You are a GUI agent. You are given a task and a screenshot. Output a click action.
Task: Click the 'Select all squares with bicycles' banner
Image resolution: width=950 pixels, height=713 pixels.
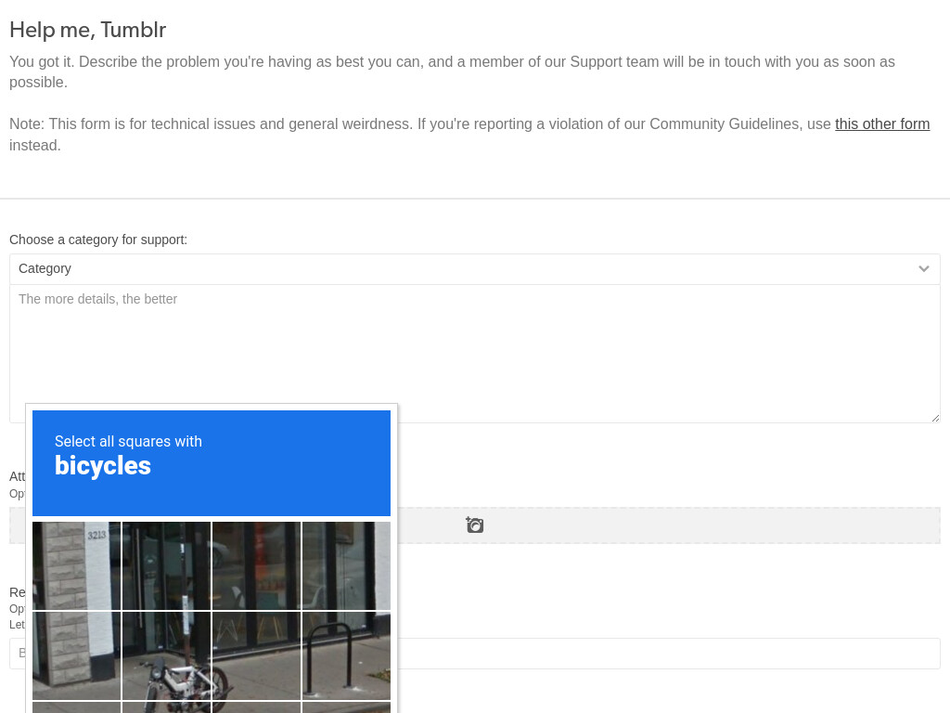(x=212, y=463)
